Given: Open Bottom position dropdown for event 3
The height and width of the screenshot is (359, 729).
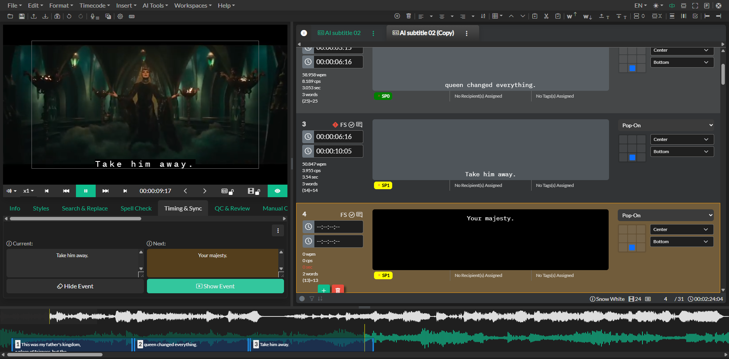Looking at the screenshot, I should pos(682,152).
